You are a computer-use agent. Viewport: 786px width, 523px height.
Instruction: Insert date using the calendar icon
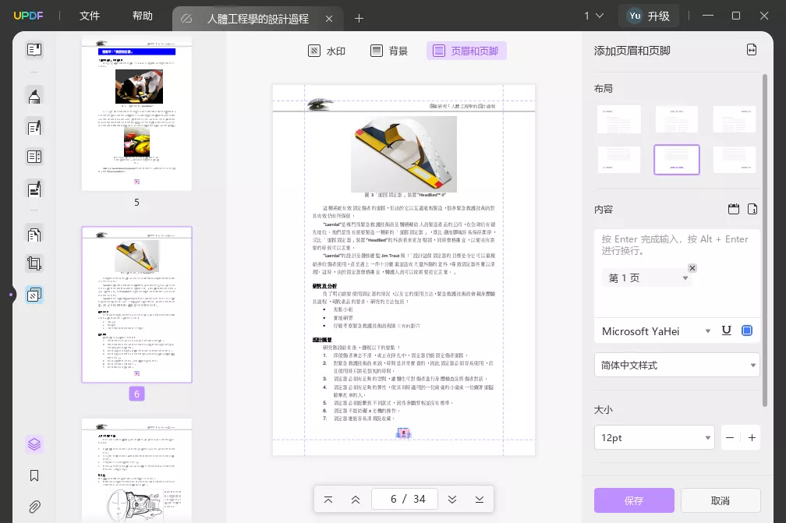(x=733, y=209)
